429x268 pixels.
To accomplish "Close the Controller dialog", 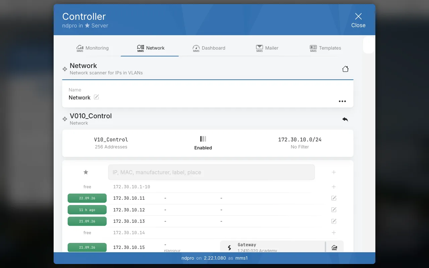I will click(x=358, y=20).
